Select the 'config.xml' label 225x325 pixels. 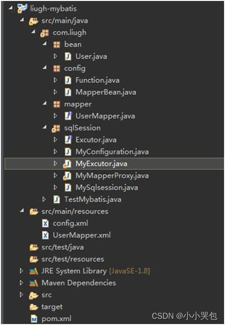[x=70, y=224]
